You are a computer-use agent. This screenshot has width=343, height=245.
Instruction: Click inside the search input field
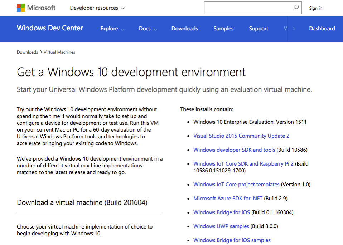[248, 8]
